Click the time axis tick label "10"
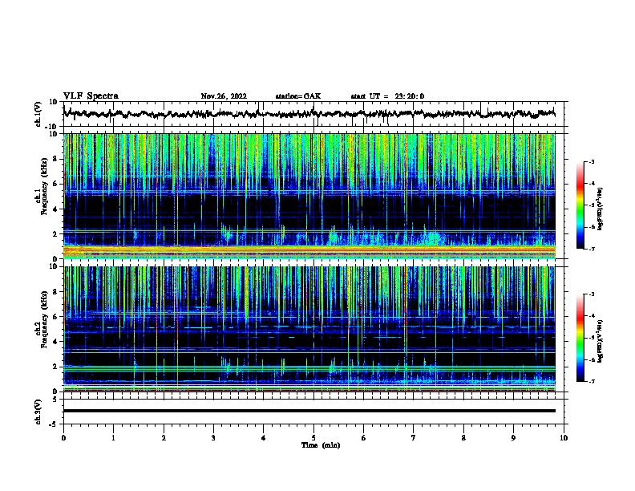This screenshot has height=491, width=635. tap(564, 438)
